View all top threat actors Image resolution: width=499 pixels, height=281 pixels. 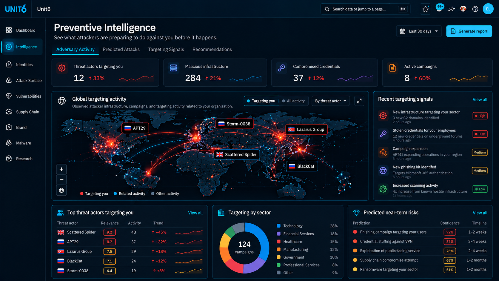(195, 213)
